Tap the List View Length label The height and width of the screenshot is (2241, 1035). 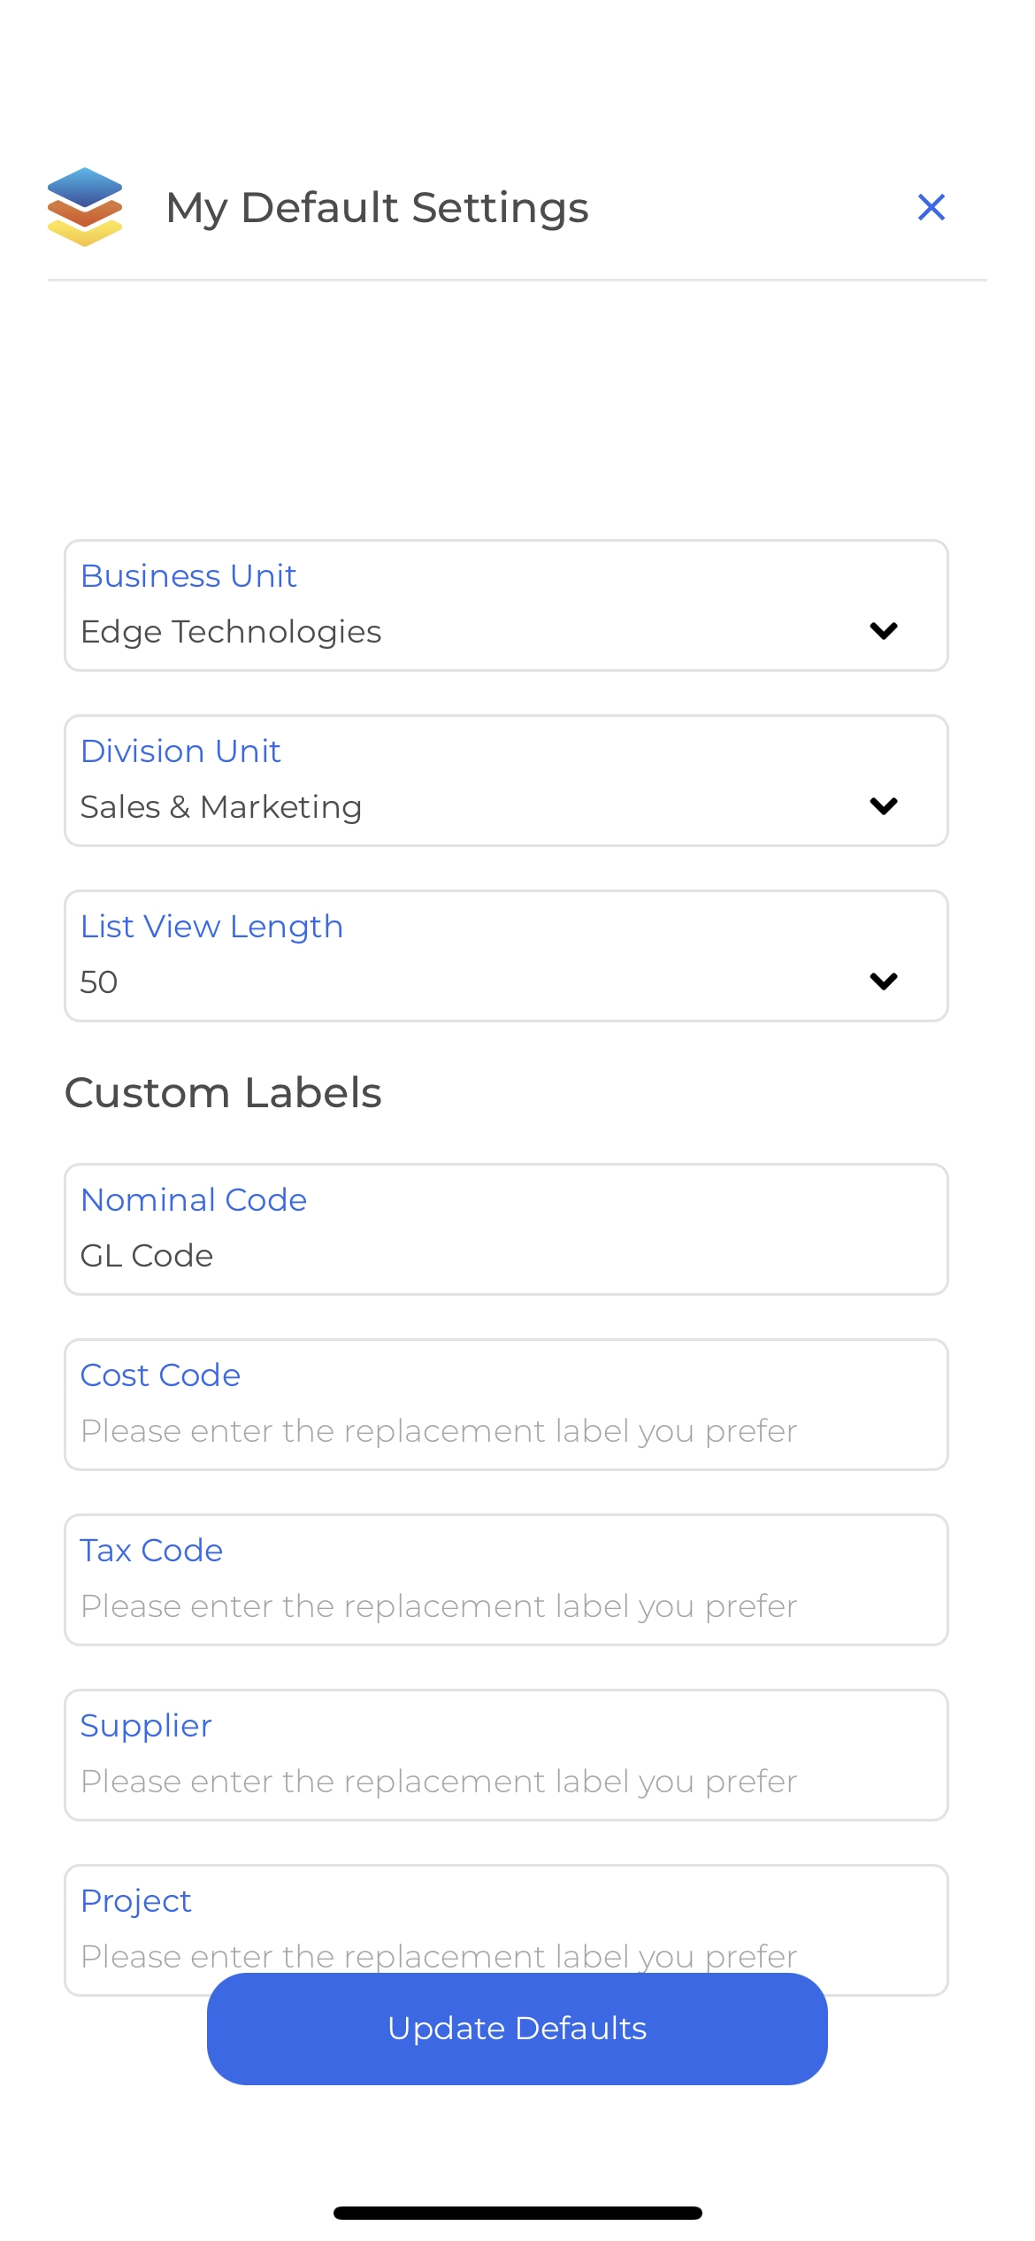211,927
